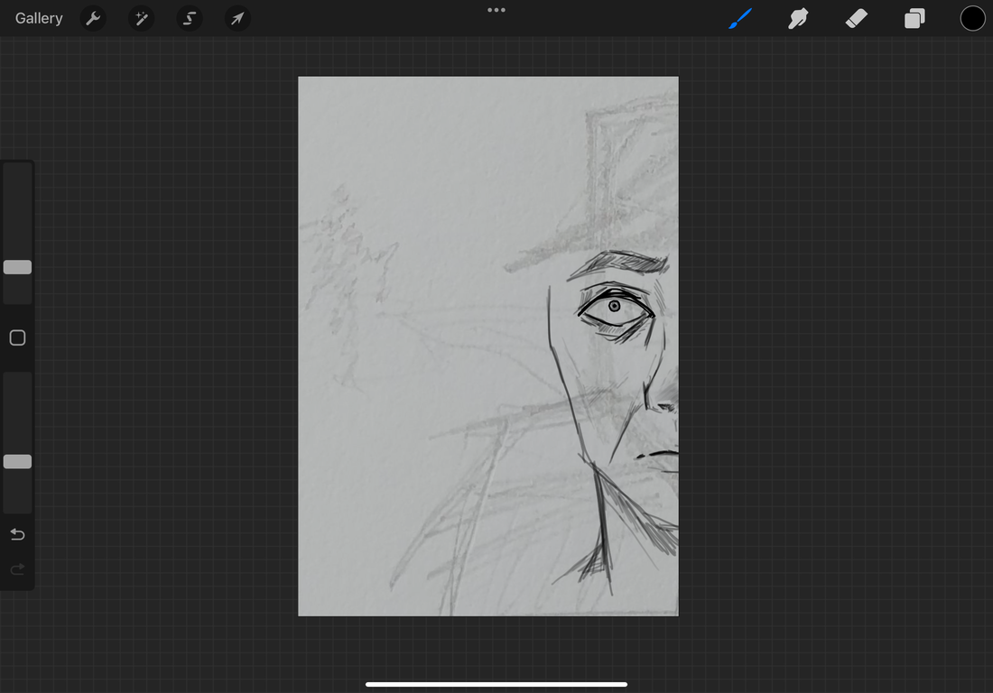This screenshot has width=993, height=693.
Task: Activate the Selection tool S-shaped icon
Action: (189, 18)
